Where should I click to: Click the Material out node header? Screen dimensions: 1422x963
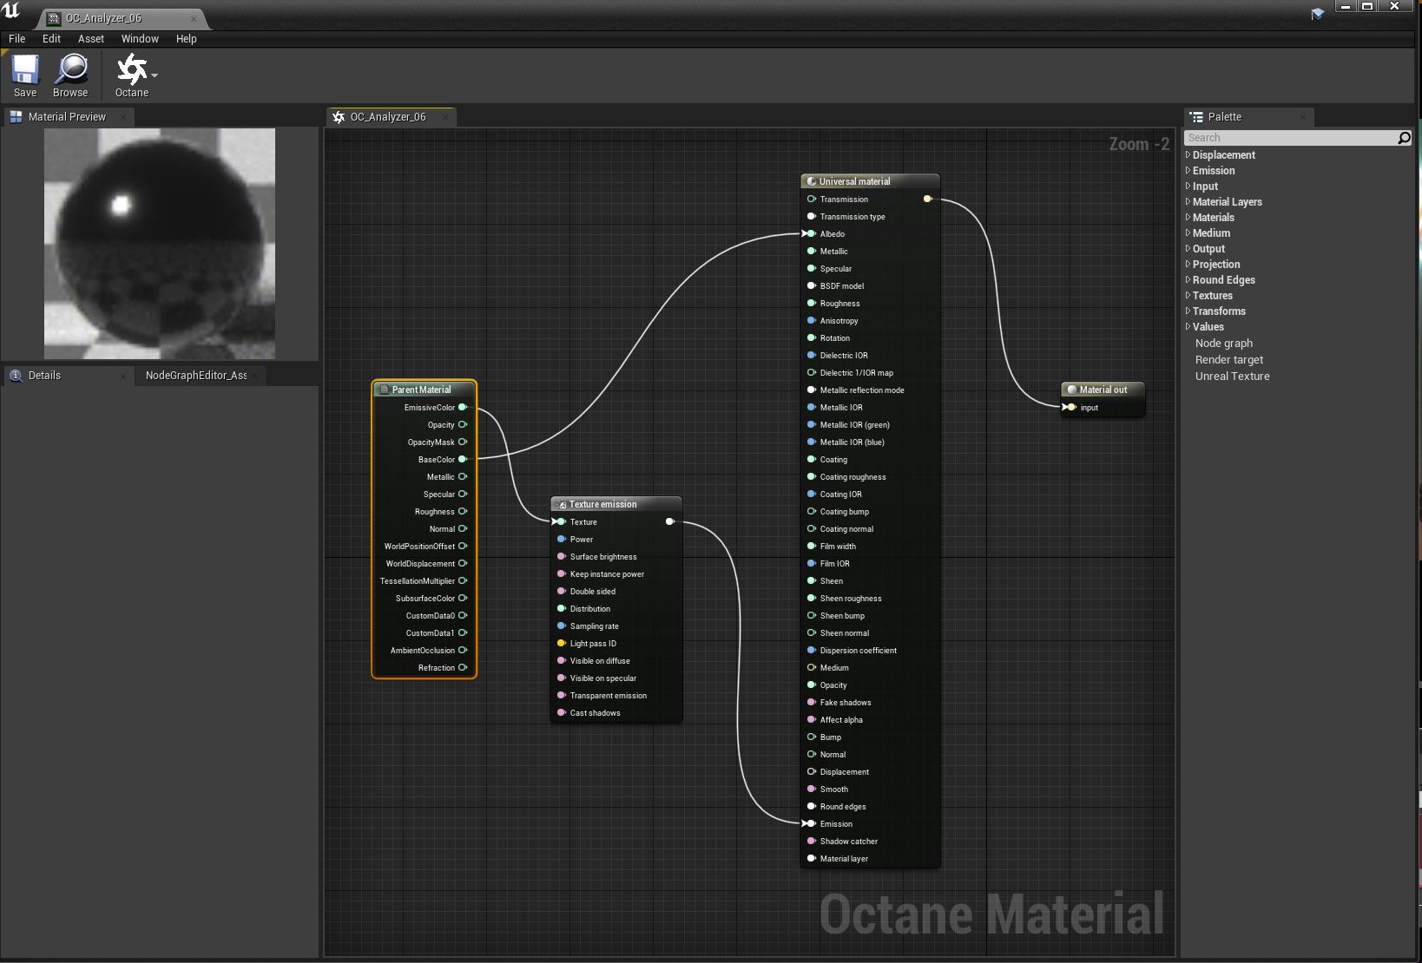click(1103, 390)
